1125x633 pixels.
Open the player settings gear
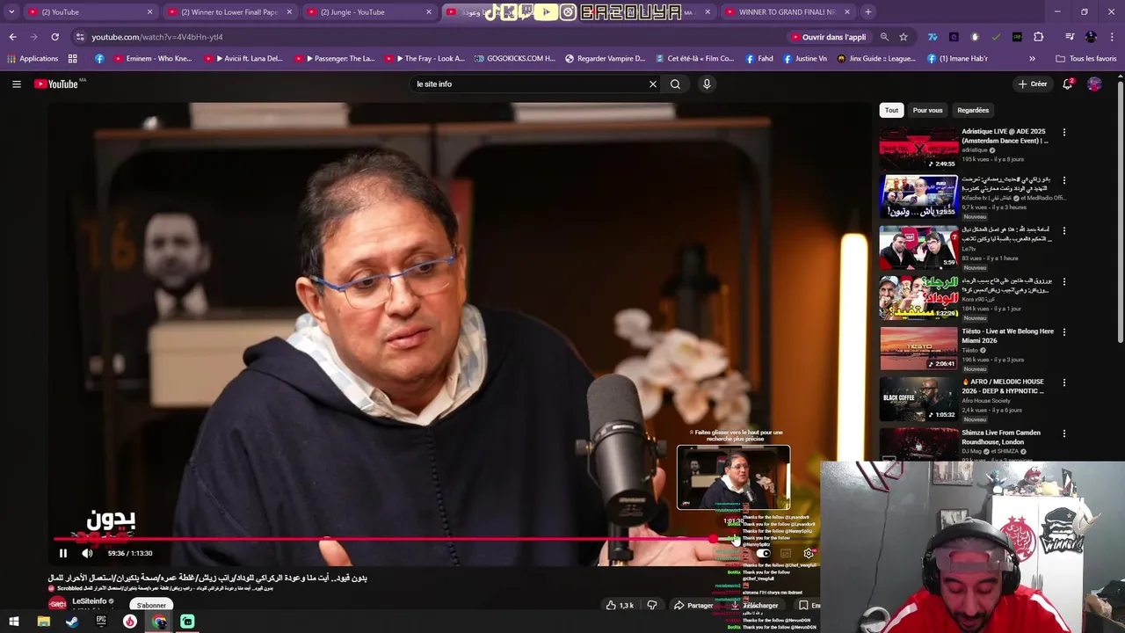809,553
